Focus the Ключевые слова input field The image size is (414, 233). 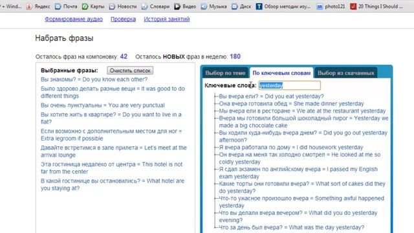point(289,85)
